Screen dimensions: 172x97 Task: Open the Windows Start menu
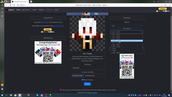tap(2, 95)
